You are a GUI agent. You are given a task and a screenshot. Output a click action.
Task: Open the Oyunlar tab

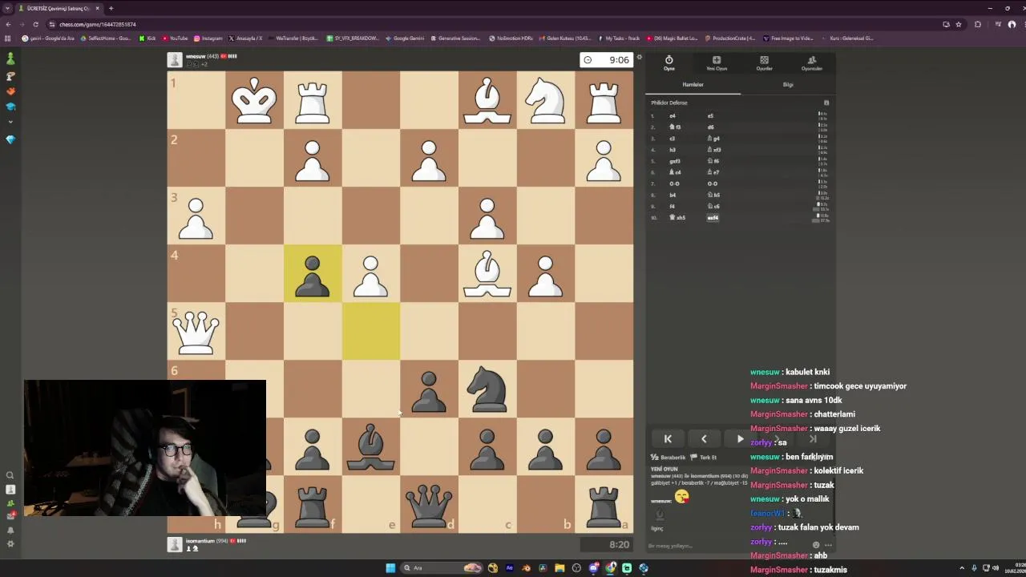[x=764, y=63]
